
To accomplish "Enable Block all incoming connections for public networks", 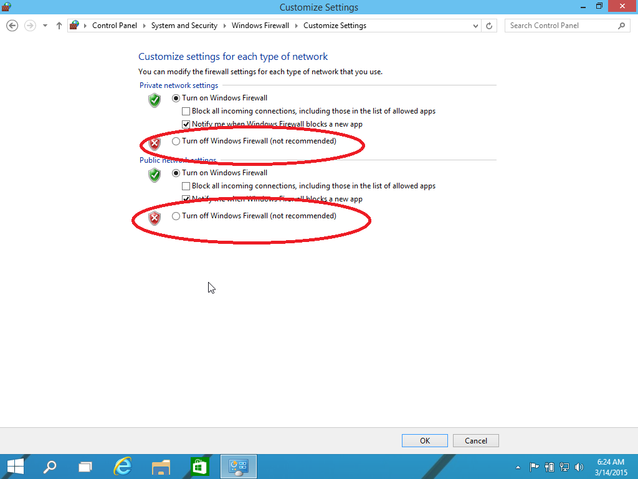I will pos(186,186).
